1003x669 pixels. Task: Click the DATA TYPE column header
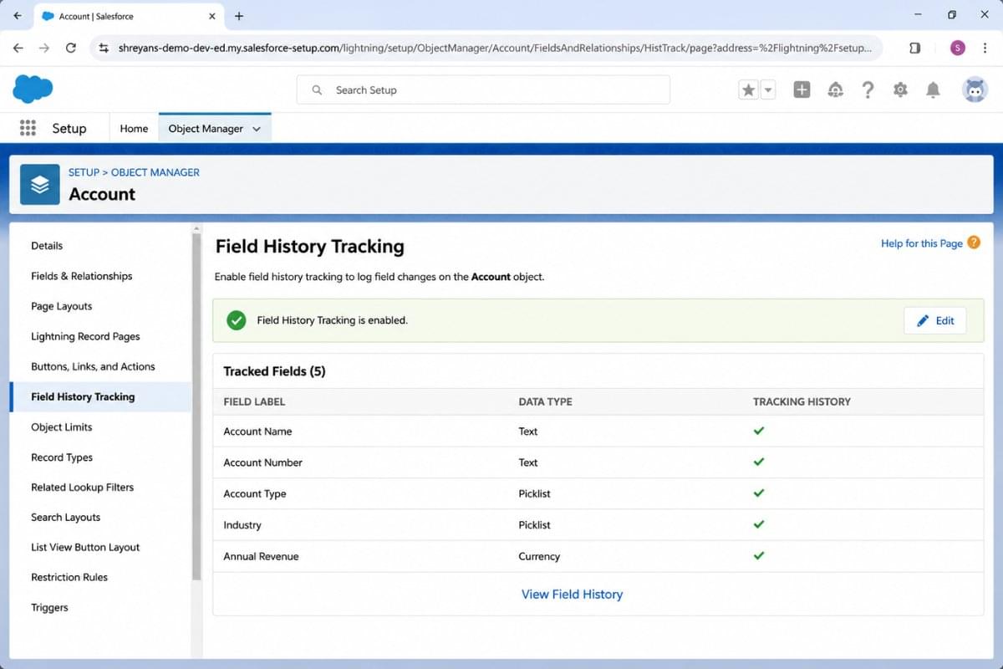[545, 401]
